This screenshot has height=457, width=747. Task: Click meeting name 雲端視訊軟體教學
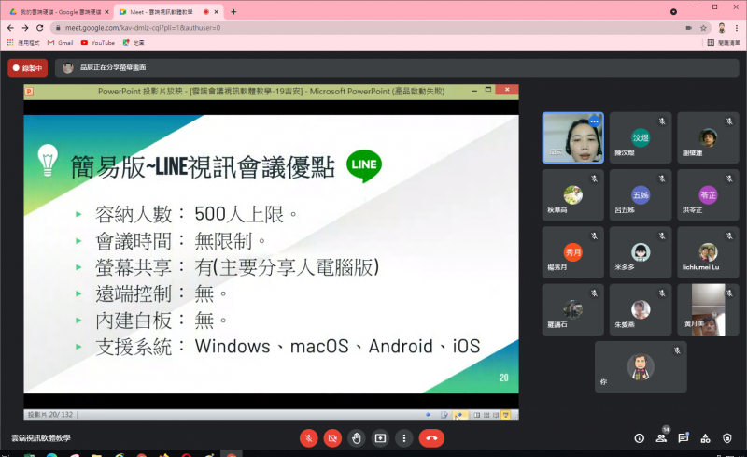(x=41, y=438)
